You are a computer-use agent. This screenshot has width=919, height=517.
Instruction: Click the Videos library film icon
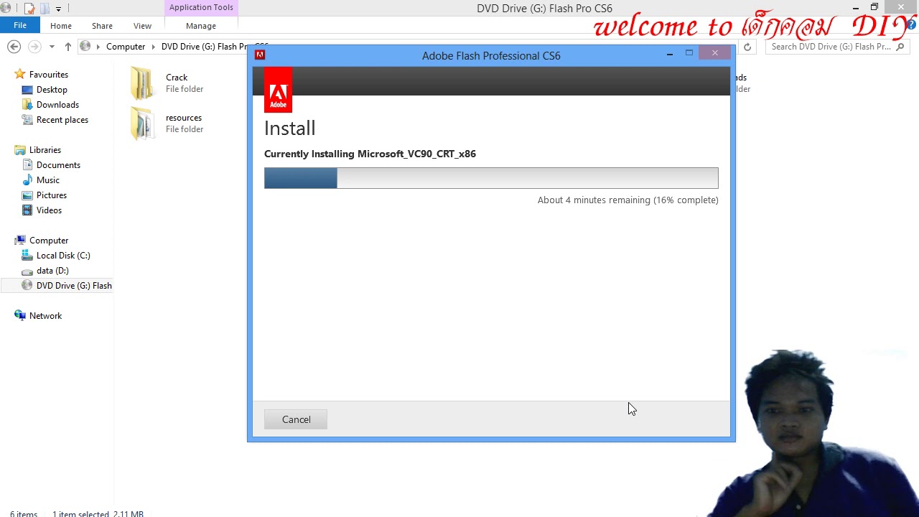27,210
